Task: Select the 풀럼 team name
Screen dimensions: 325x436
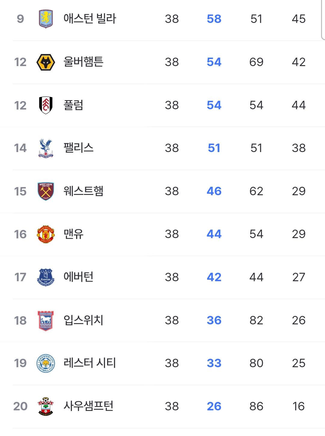Action: pos(73,105)
